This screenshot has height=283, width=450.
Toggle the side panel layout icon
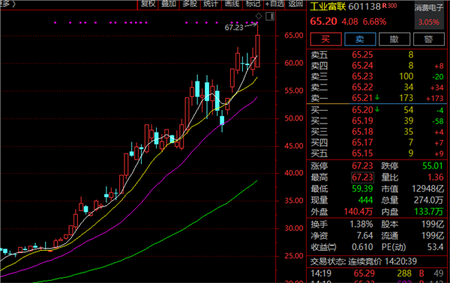point(270,16)
